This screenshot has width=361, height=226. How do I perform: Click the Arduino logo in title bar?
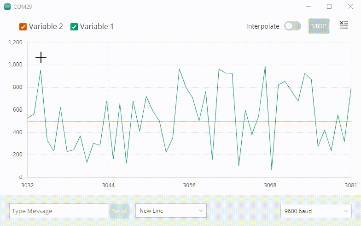(7, 7)
